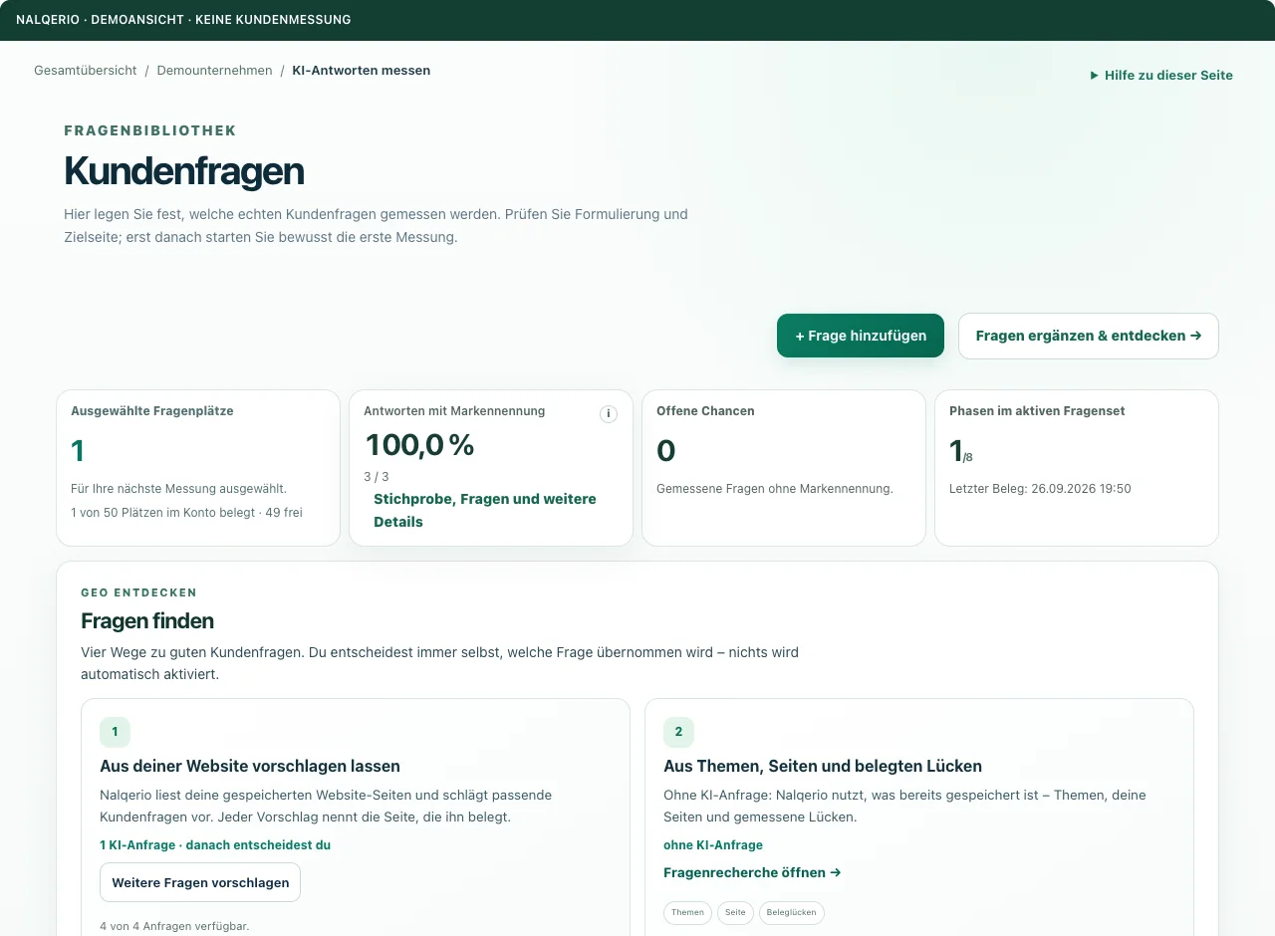Click the heading Aus deiner Website vorschlagen lassen
The width and height of the screenshot is (1275, 936).
coord(250,766)
